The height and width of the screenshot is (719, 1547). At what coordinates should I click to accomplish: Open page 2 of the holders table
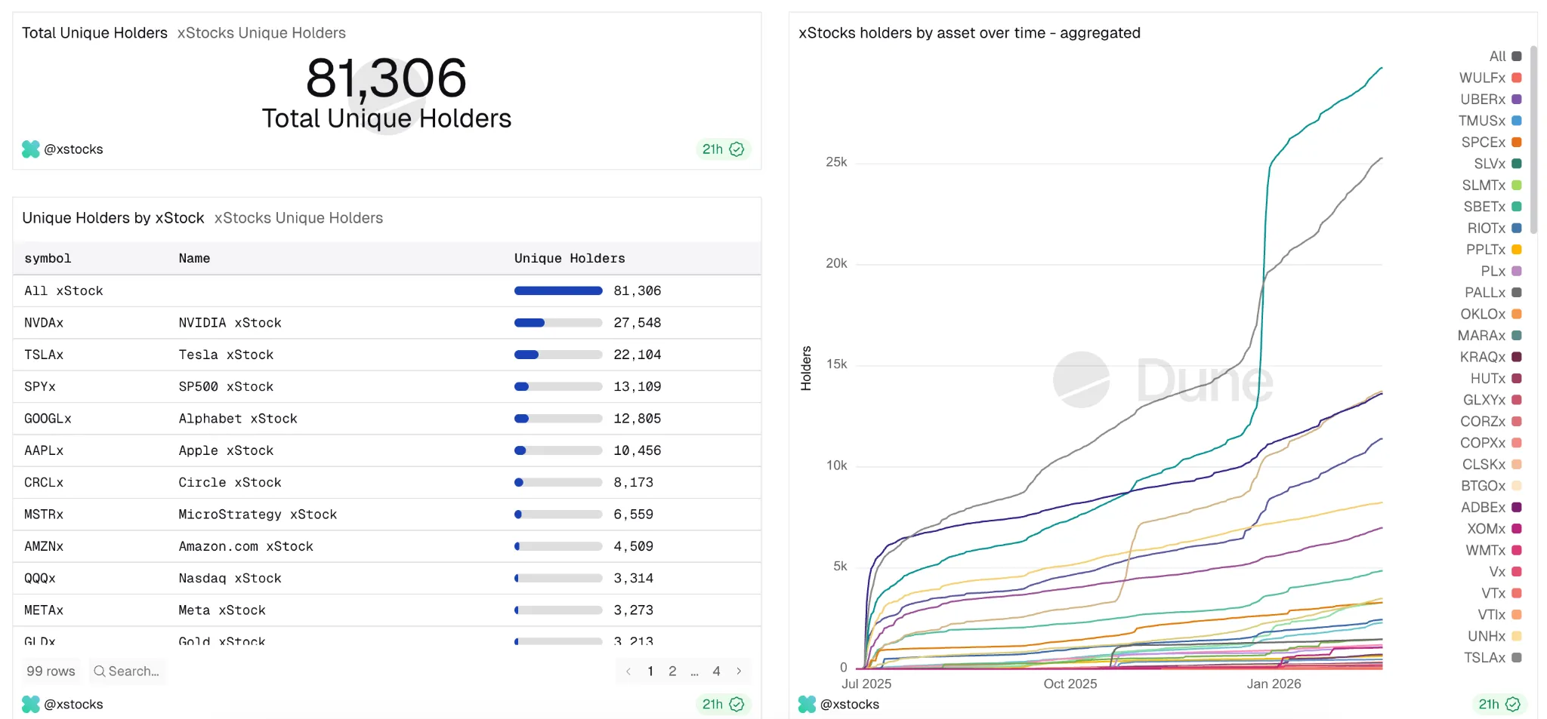click(672, 671)
